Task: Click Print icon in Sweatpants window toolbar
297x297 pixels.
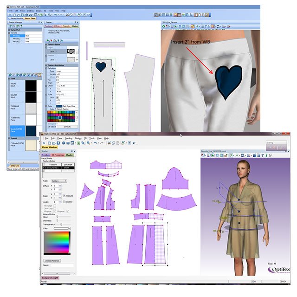Action: [27, 15]
